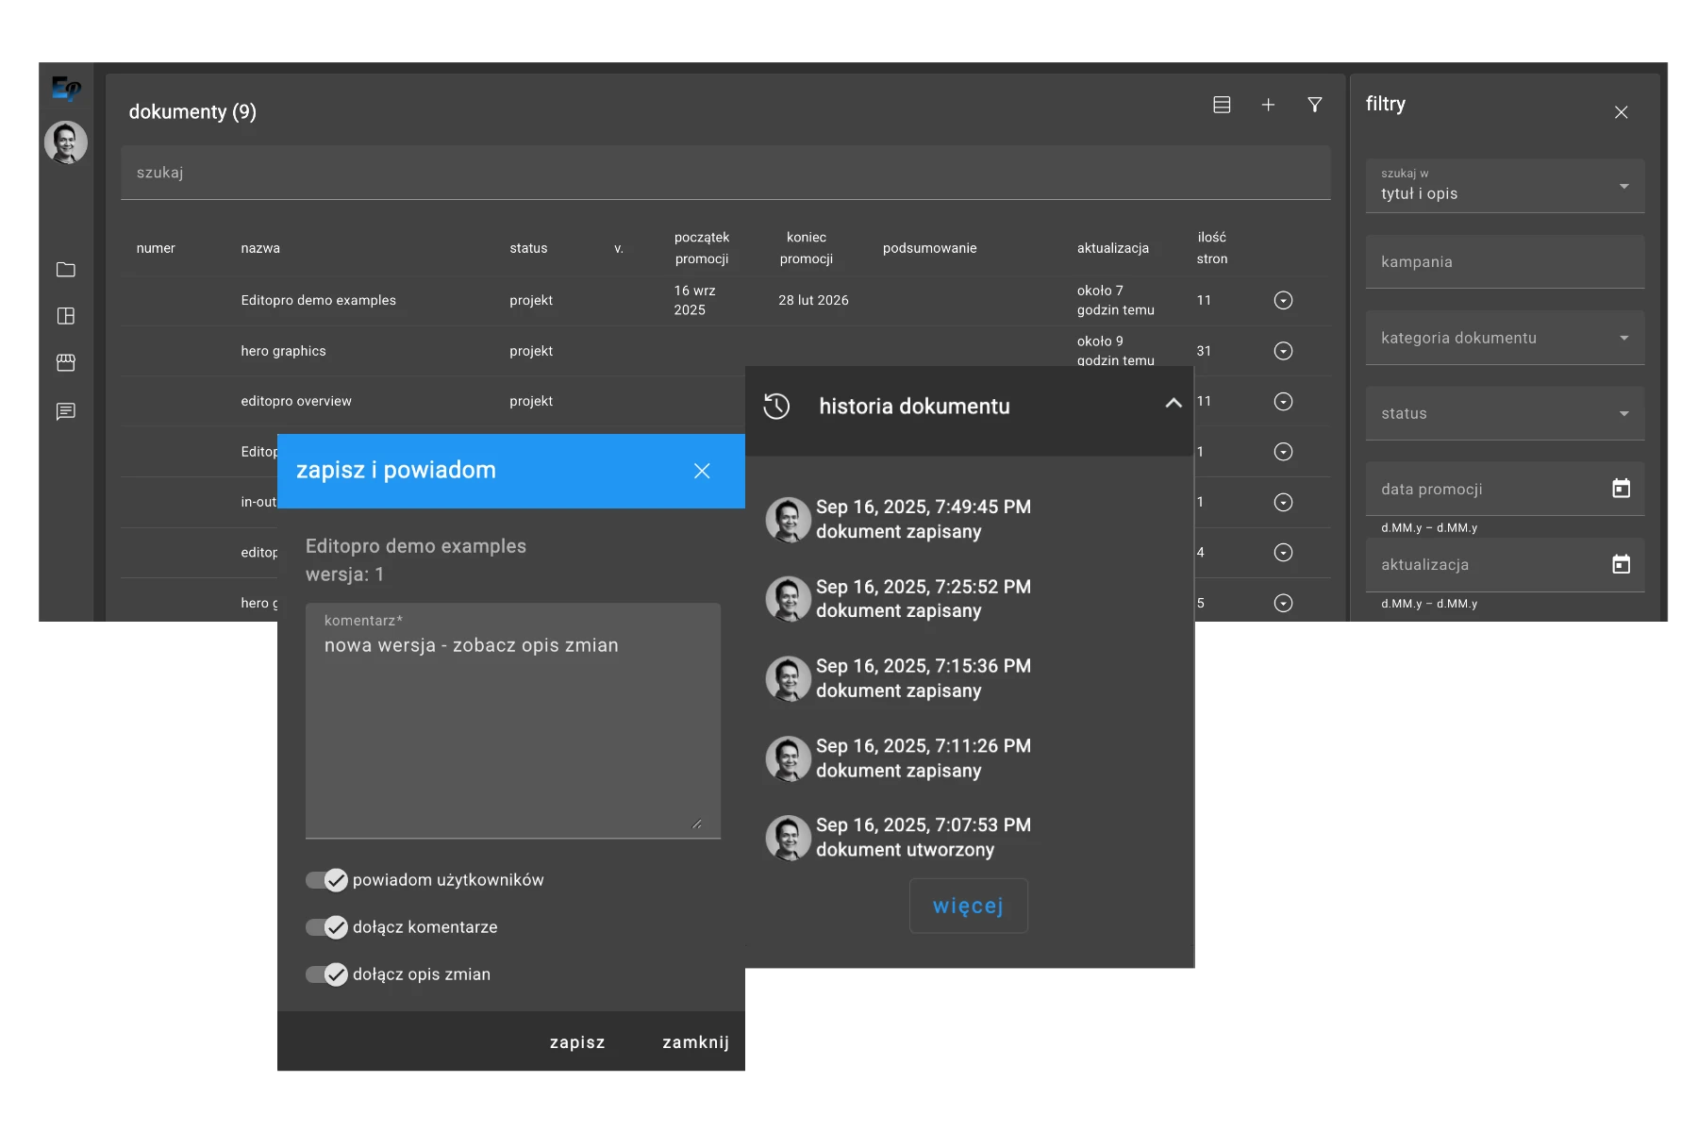The width and height of the screenshot is (1698, 1132).
Task: Toggle powiadom użytkowników switch
Action: 326,880
